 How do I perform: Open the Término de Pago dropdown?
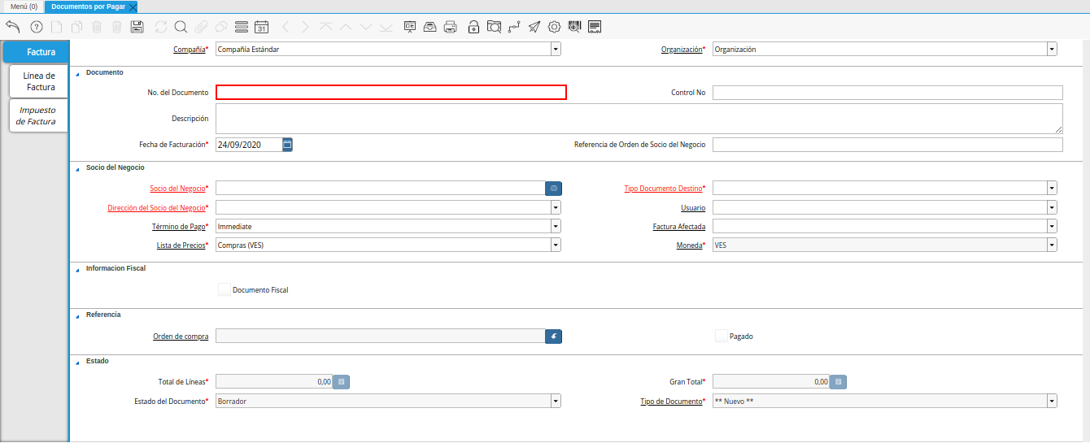click(x=556, y=227)
